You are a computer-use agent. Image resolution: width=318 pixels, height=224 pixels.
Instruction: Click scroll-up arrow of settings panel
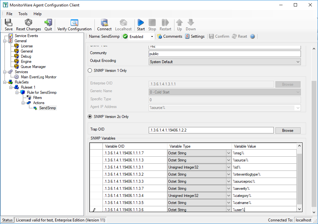tap(314, 49)
